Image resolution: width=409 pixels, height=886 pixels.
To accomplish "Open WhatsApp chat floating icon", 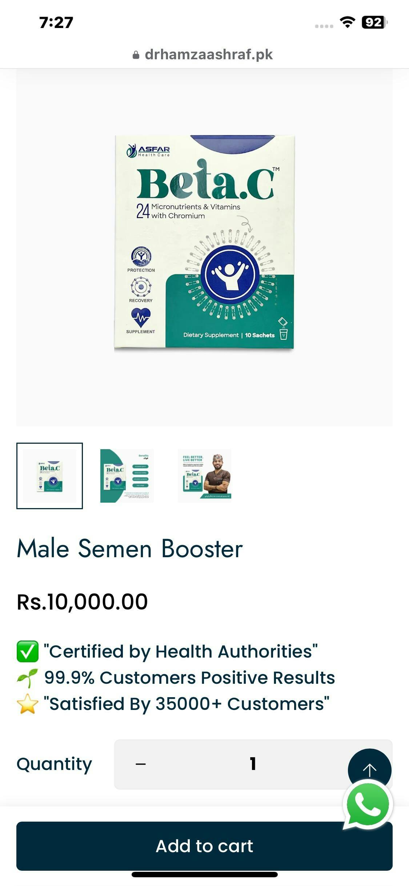I will (x=368, y=805).
